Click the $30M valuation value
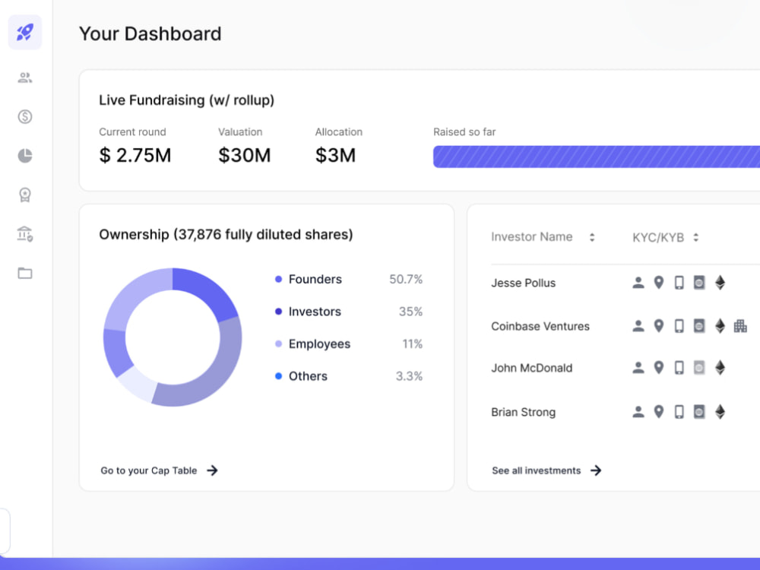760x570 pixels. pos(244,155)
